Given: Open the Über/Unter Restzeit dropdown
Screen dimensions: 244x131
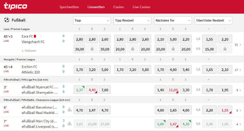Looking at the screenshot, I should 214,20.
